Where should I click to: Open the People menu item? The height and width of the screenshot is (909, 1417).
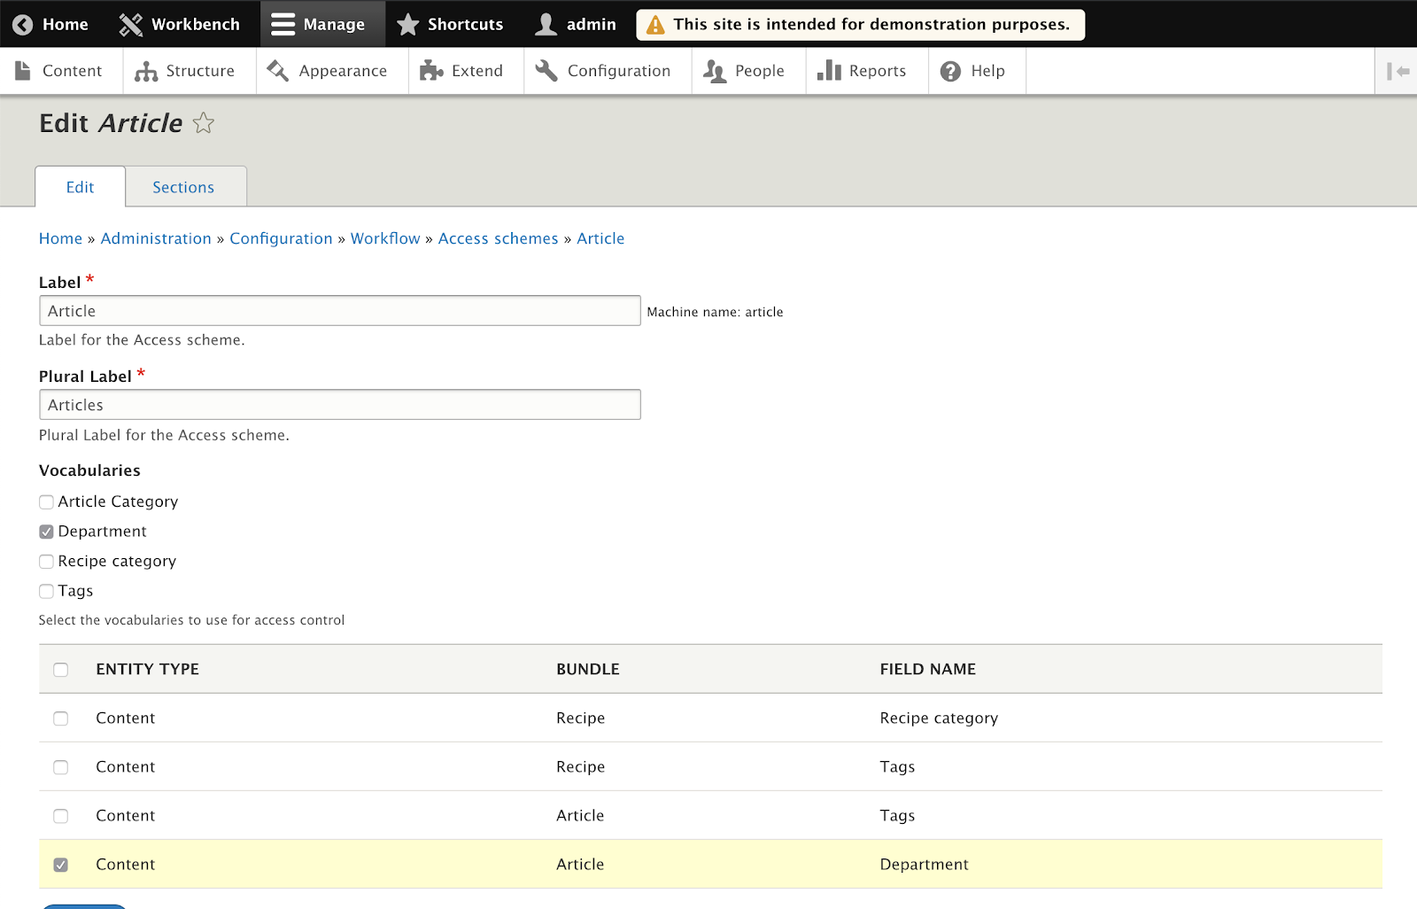[748, 71]
